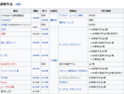The image size is (124, 94).
Task: Open the 1993年 year link
Action: click(36, 43)
